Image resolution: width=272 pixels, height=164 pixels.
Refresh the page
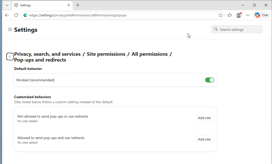(16, 15)
